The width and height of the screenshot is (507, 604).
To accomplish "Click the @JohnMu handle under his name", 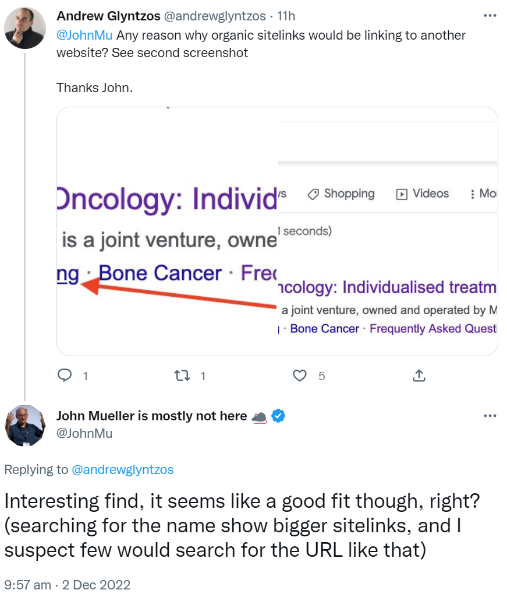I will (x=84, y=433).
